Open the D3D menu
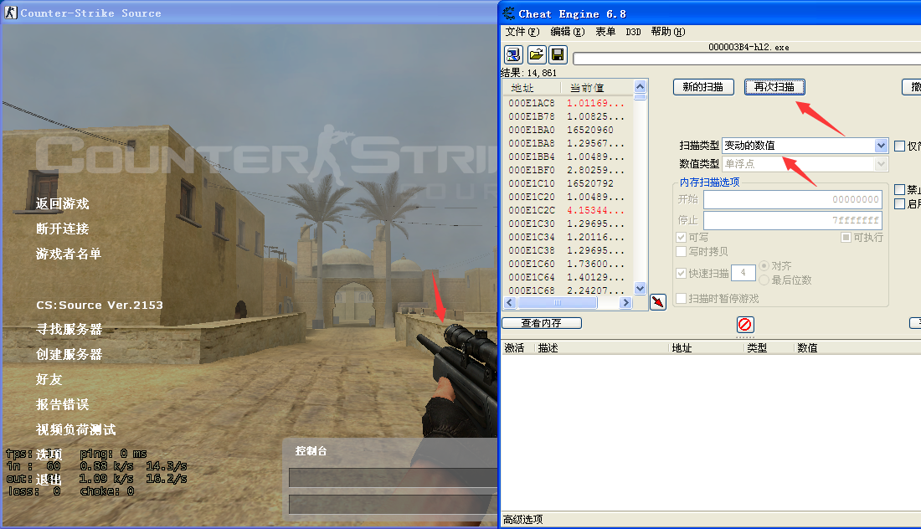Screen dimensions: 921x529 click(635, 31)
